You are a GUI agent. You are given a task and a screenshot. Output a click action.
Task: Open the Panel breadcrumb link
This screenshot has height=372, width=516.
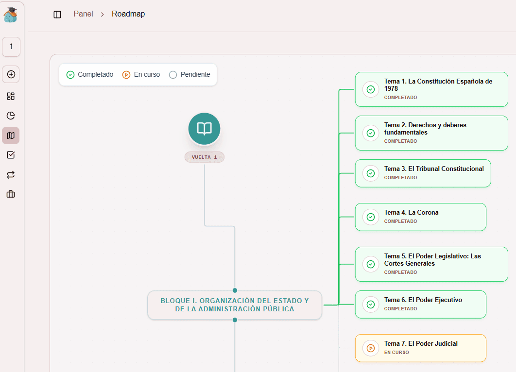(83, 14)
